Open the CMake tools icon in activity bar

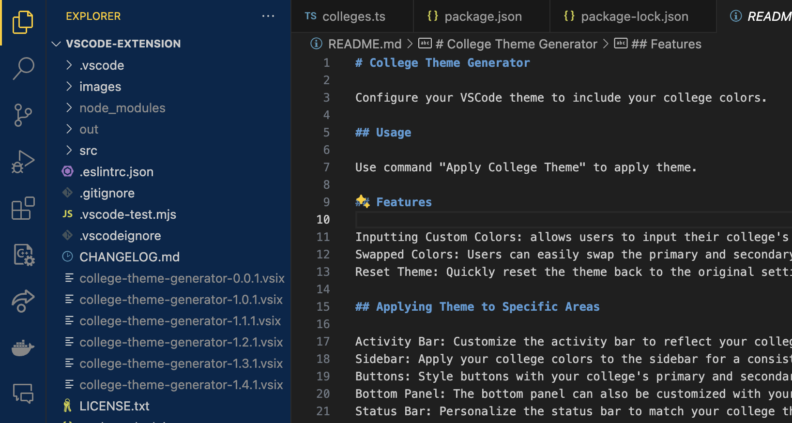pos(23,255)
